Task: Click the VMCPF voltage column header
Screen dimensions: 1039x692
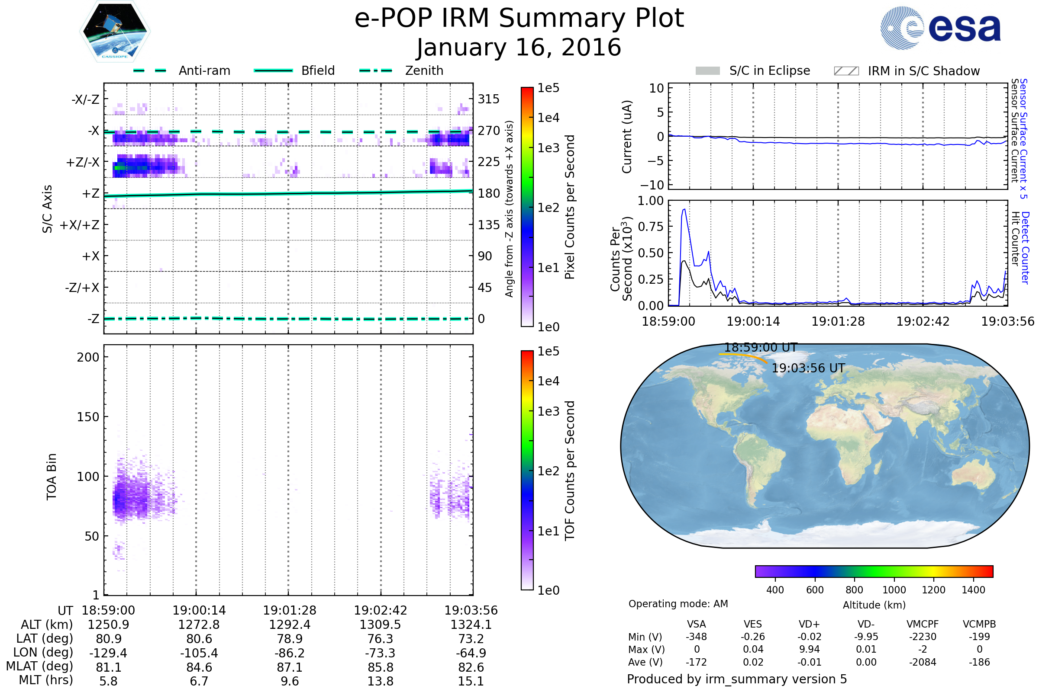Action: tap(923, 624)
